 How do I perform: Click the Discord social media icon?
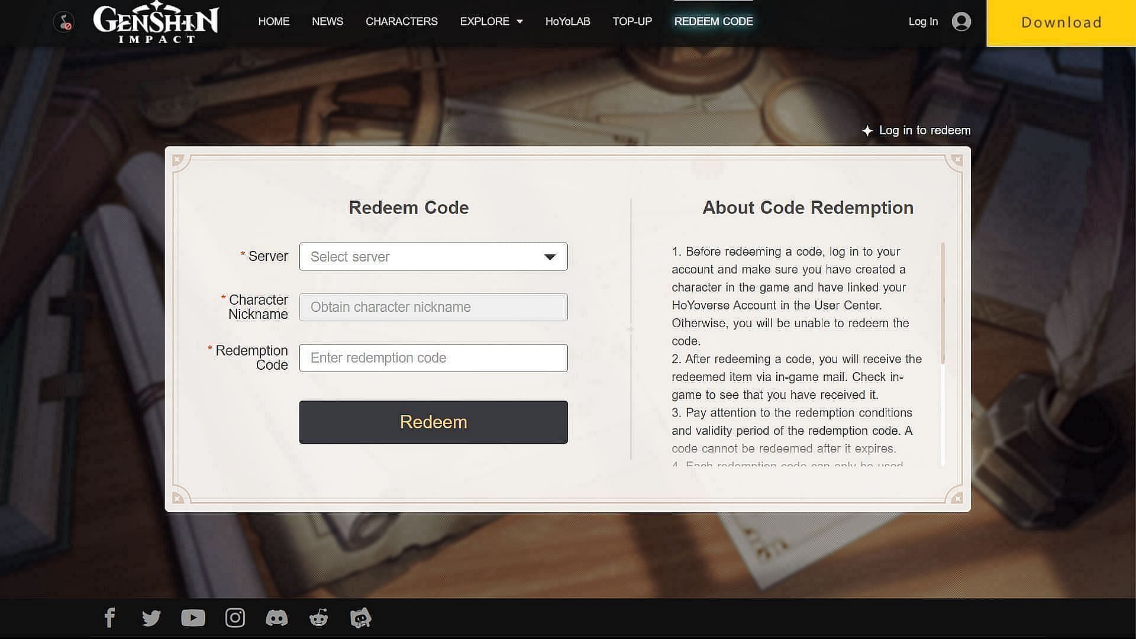277,618
